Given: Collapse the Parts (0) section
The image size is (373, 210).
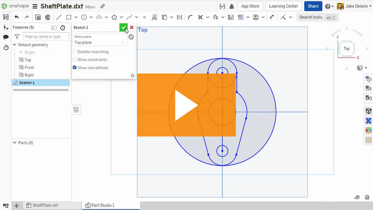Looking at the screenshot, I should coord(14,143).
